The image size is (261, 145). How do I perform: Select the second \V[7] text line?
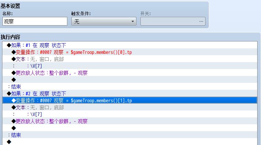point(130,114)
